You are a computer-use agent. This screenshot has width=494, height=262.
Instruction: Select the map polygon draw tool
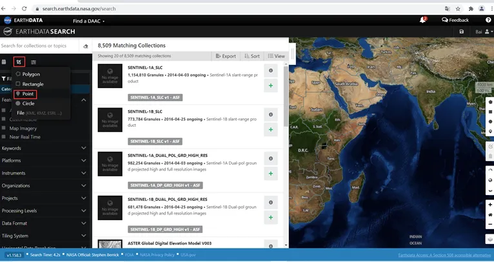490,102
